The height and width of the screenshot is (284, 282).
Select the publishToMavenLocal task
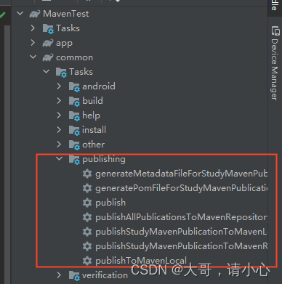(x=141, y=261)
